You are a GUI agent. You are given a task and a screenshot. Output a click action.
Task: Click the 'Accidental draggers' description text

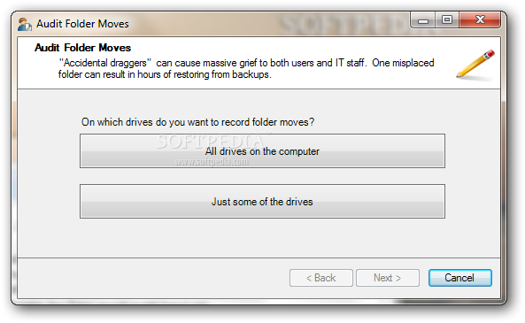(246, 68)
